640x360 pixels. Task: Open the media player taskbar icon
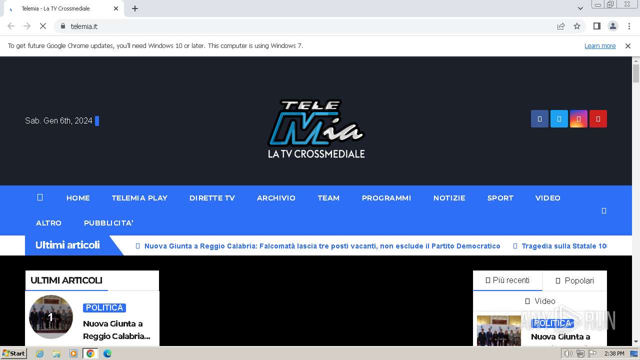pos(73,353)
